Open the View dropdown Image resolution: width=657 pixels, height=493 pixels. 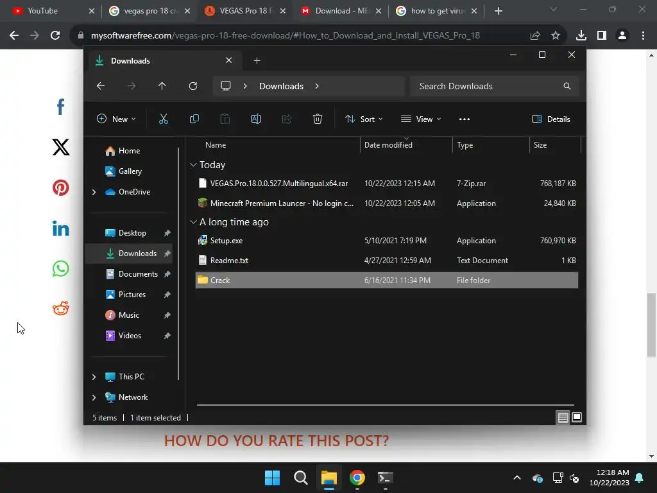click(421, 119)
